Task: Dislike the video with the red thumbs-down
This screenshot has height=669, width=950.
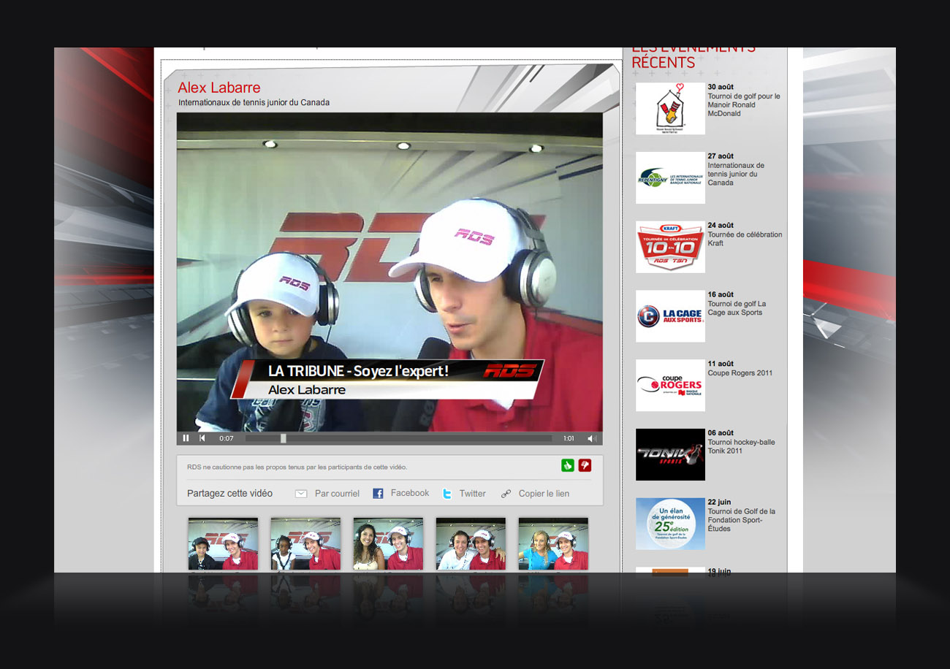Action: pos(585,465)
